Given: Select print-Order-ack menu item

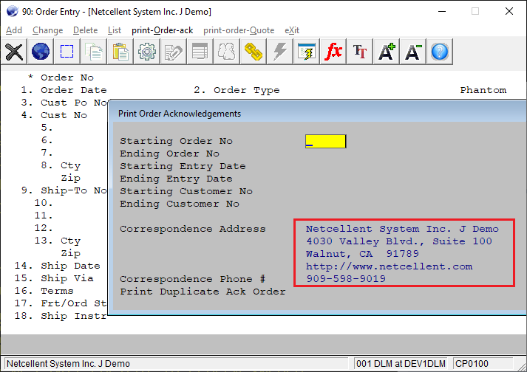Looking at the screenshot, I should click(x=163, y=30).
